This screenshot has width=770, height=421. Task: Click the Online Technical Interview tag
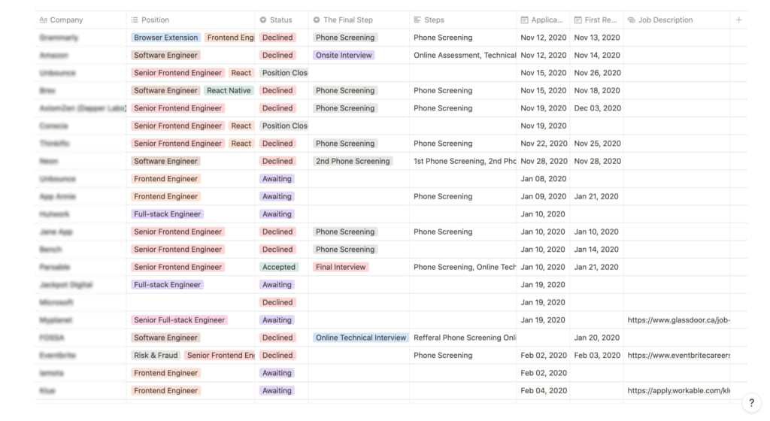point(360,338)
